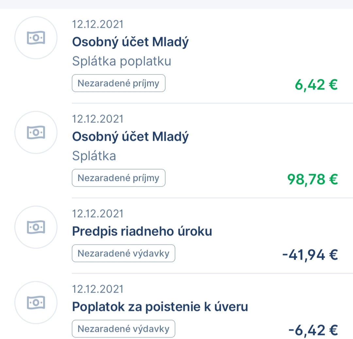This screenshot has width=353, height=339.
Task: Tap the banknote icon next to the 98,78 € Splátka
Action: coord(36,132)
